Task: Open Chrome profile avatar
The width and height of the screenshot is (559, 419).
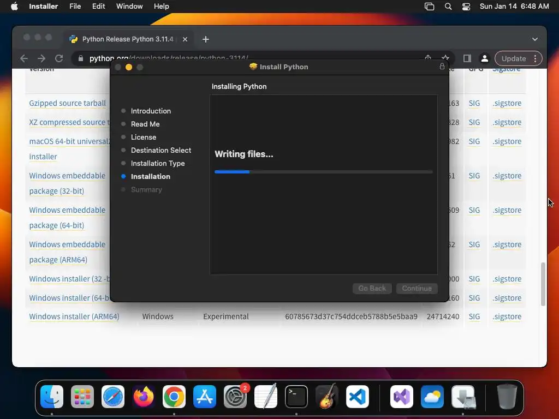Action: click(485, 58)
